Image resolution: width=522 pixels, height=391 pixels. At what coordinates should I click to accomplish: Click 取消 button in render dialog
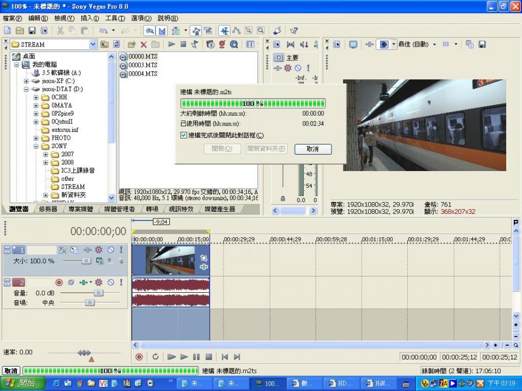(313, 149)
